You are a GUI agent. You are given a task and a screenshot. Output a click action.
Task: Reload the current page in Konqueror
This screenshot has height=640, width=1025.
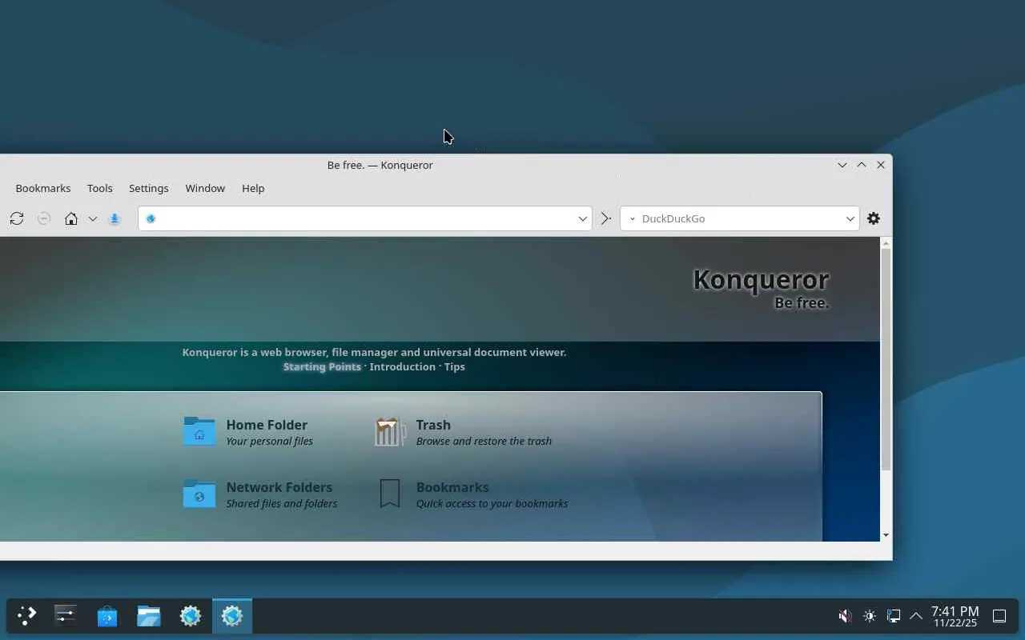(x=17, y=218)
